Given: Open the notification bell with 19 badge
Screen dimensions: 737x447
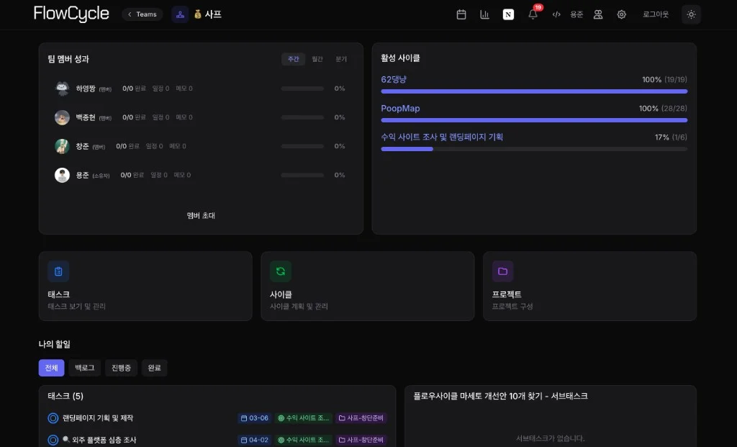Looking at the screenshot, I should pyautogui.click(x=532, y=14).
